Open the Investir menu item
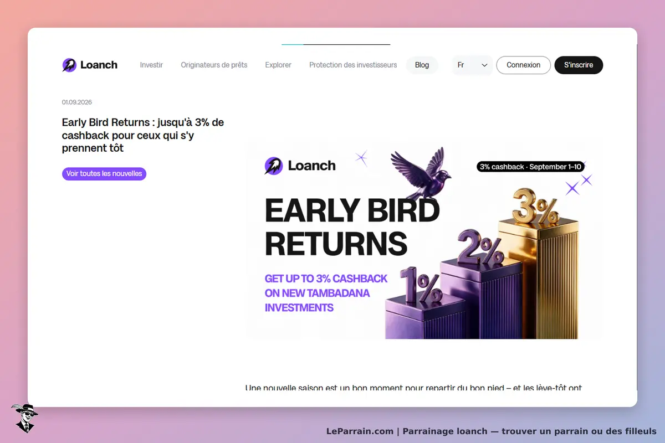This screenshot has width=665, height=443. pyautogui.click(x=151, y=65)
